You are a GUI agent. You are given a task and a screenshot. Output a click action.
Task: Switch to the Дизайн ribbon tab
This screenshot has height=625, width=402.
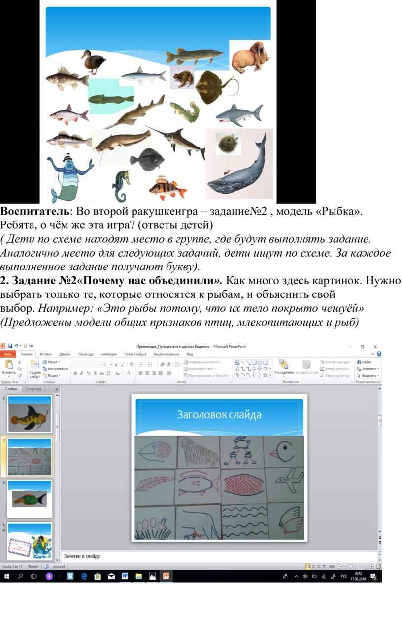click(x=65, y=354)
